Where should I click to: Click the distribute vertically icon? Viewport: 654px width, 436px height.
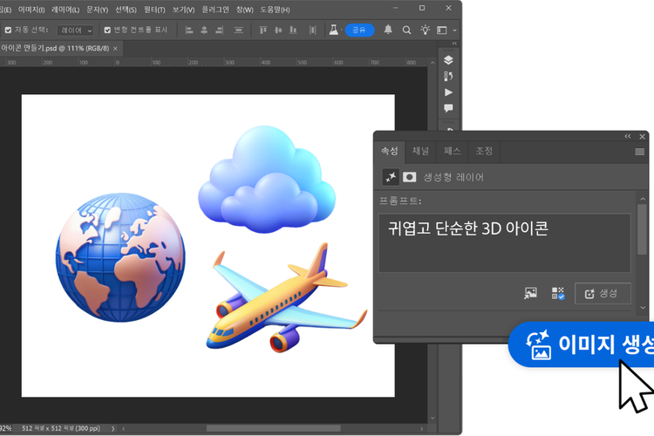(x=239, y=30)
